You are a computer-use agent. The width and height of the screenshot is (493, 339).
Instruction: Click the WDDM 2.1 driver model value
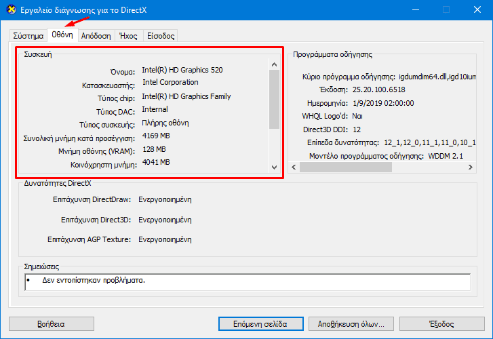[x=446, y=156]
